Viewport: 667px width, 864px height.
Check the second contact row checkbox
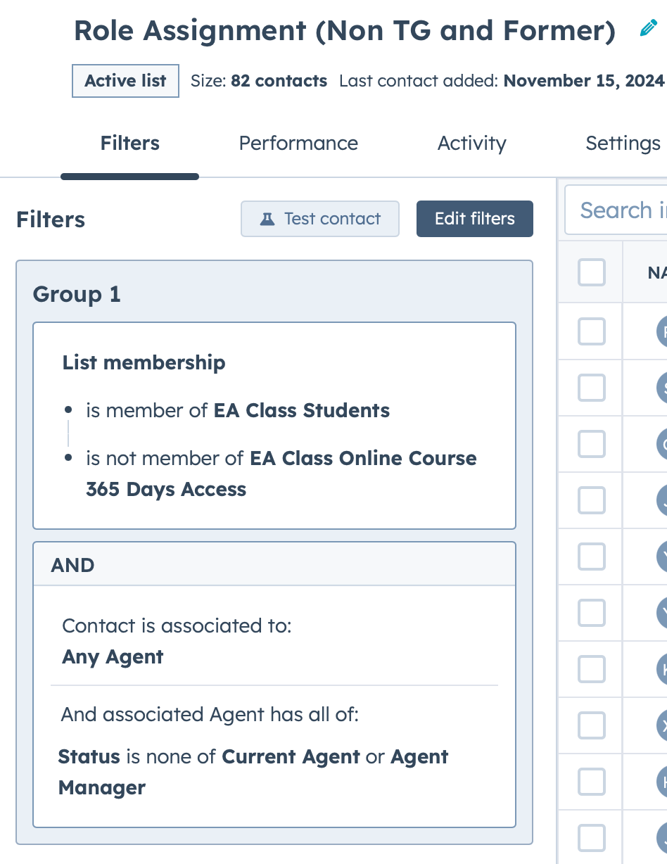point(592,388)
